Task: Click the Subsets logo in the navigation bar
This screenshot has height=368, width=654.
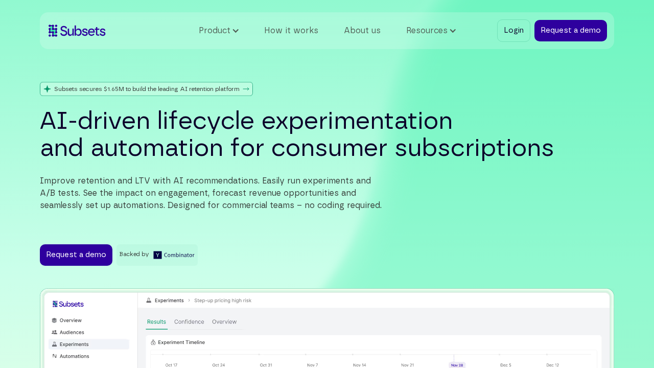Action: pos(77,30)
